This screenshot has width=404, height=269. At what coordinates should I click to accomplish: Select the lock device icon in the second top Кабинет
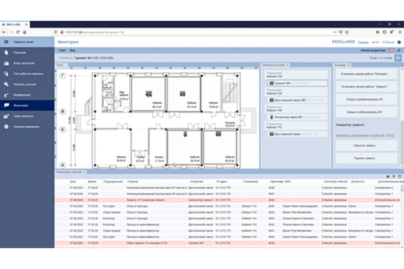[x=183, y=93]
